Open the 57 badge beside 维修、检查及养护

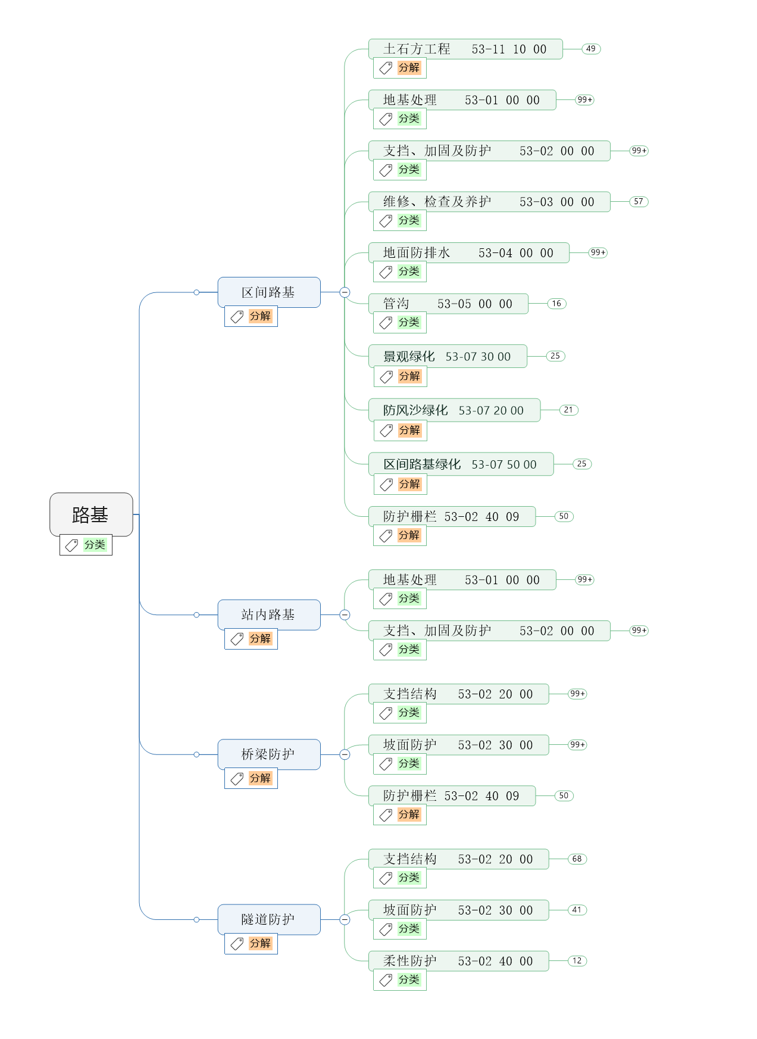(639, 202)
